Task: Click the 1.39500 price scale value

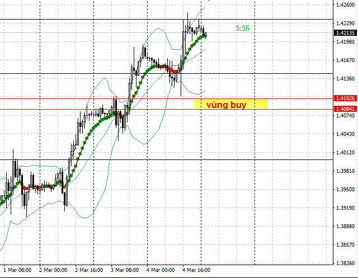Action: (346, 190)
